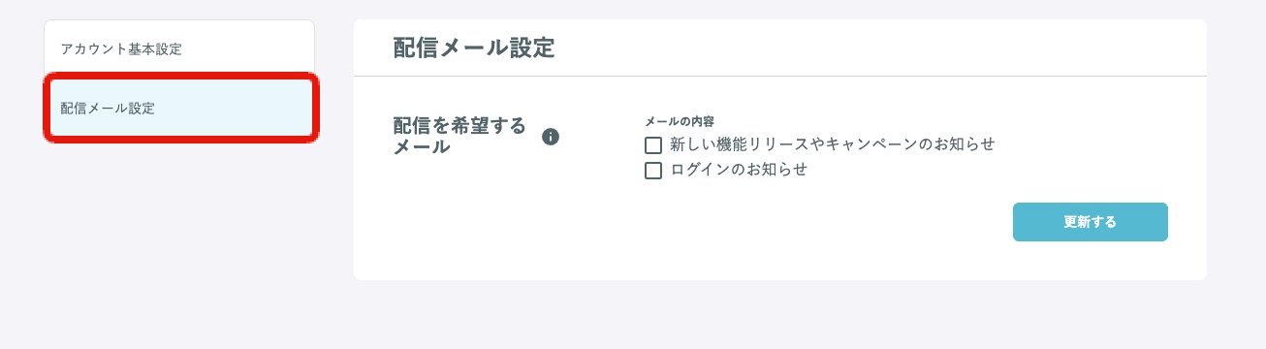This screenshot has height=349, width=1266.
Task: Check the second option under メールの内容
Action: 653,171
